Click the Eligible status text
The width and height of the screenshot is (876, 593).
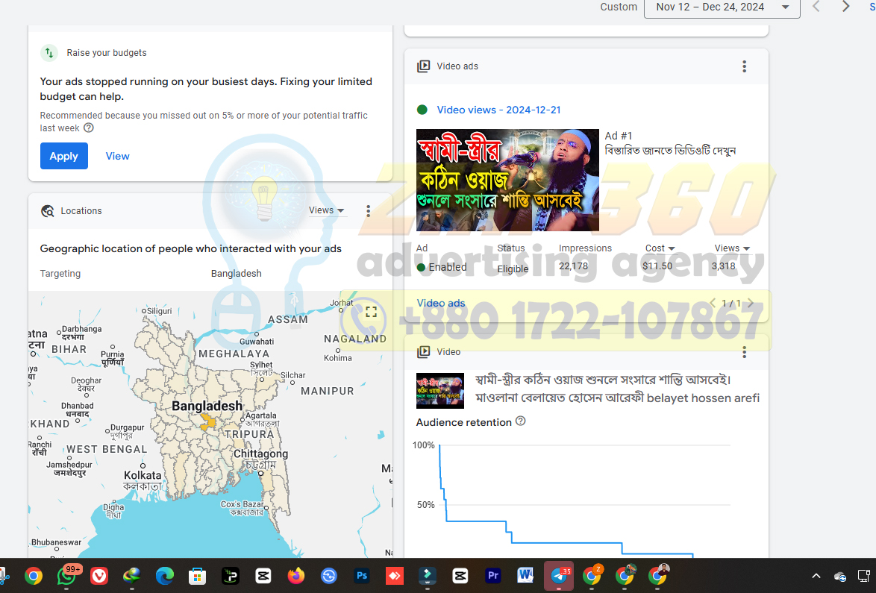pyautogui.click(x=513, y=269)
